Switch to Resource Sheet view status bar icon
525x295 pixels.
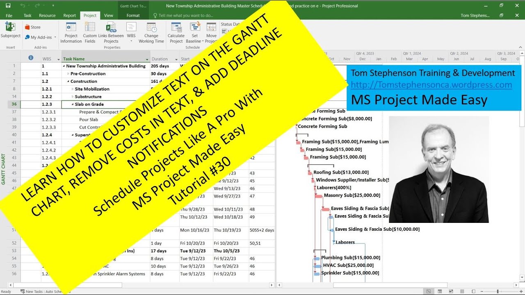tap(463, 292)
